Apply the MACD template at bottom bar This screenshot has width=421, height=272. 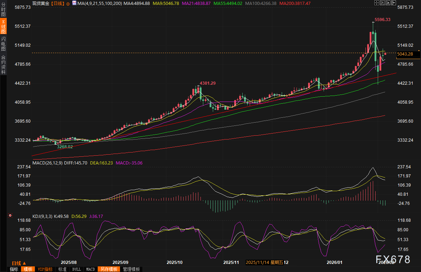(90, 269)
